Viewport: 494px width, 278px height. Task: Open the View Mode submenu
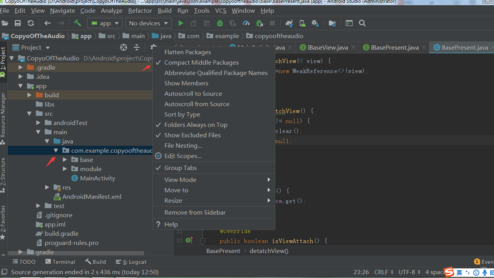180,180
